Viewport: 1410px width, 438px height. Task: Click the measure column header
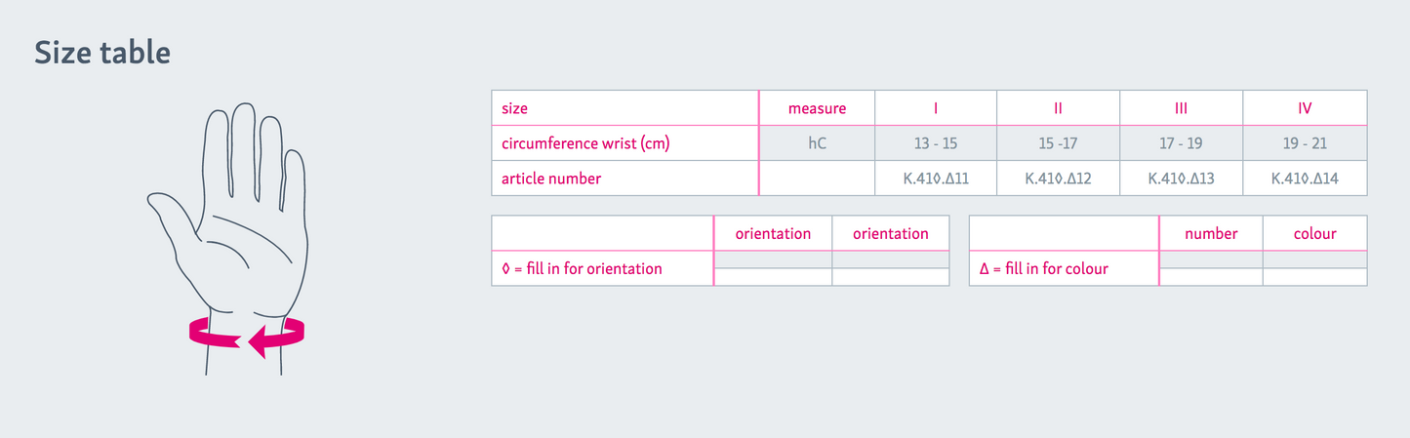(817, 108)
